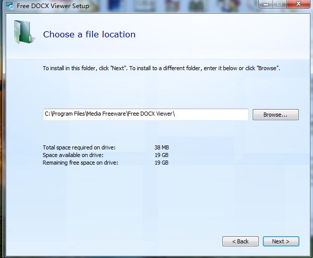The image size is (313, 258).
Task: Open the Browse folder dialog
Action: pyautogui.click(x=276, y=115)
